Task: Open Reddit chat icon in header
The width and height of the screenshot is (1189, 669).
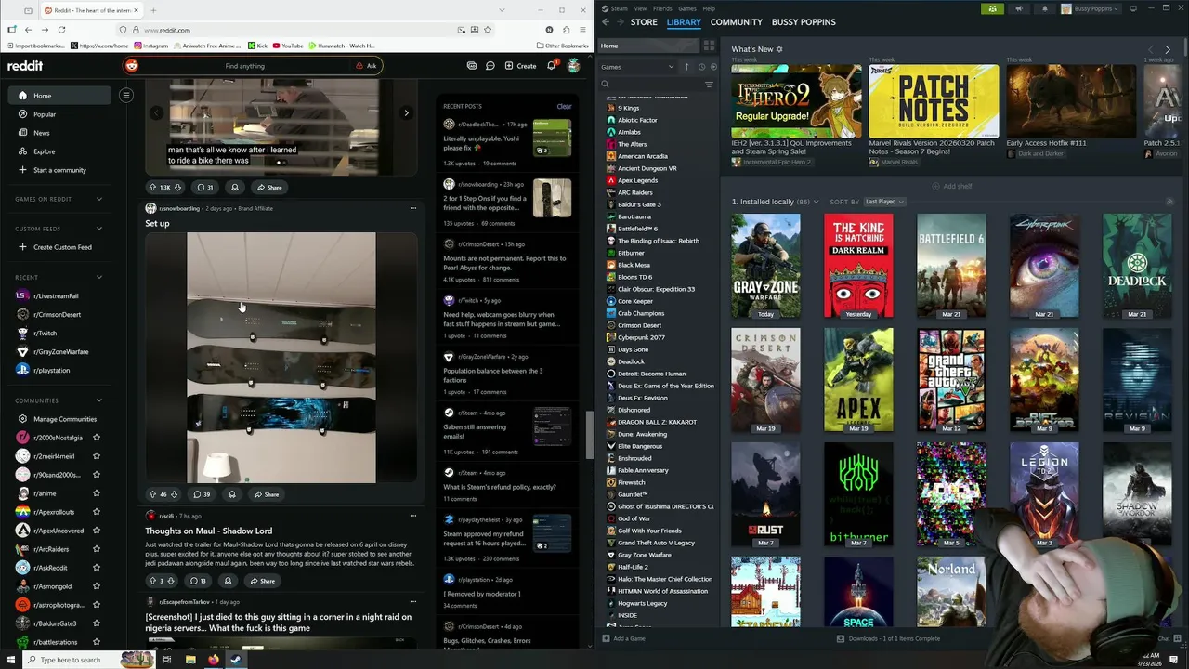Action: click(490, 66)
